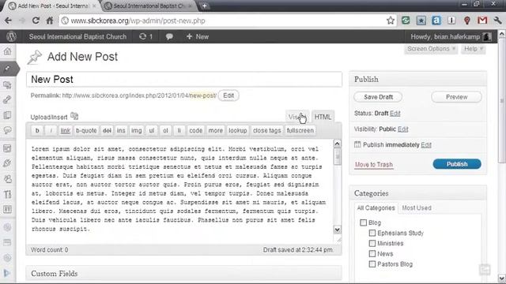Check the Pastors Blog category
Screen dimensions: 506x284
(x=372, y=264)
